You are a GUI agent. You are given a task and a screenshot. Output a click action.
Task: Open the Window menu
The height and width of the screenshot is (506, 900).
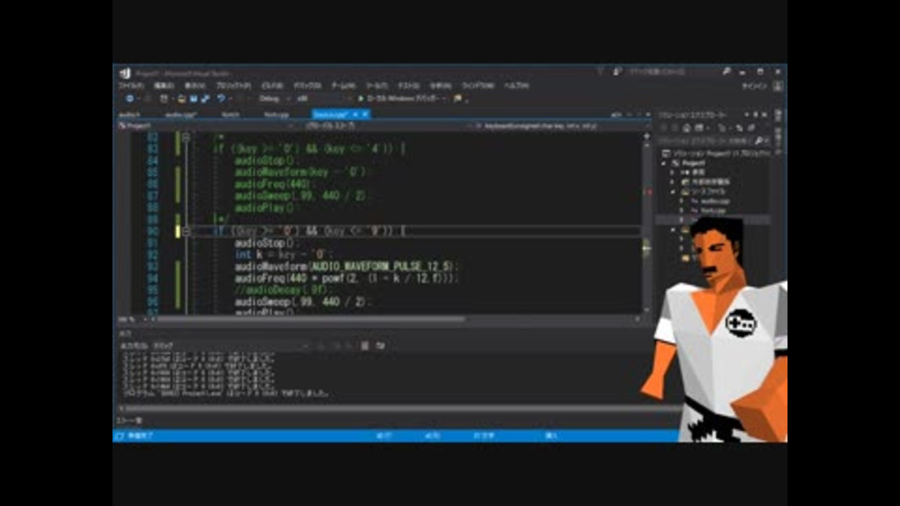(477, 85)
